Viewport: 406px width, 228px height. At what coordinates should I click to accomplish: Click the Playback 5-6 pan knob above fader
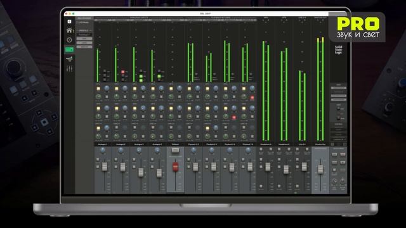tap(230, 150)
